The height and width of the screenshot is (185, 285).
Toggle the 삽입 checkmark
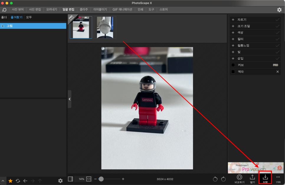[278, 58]
